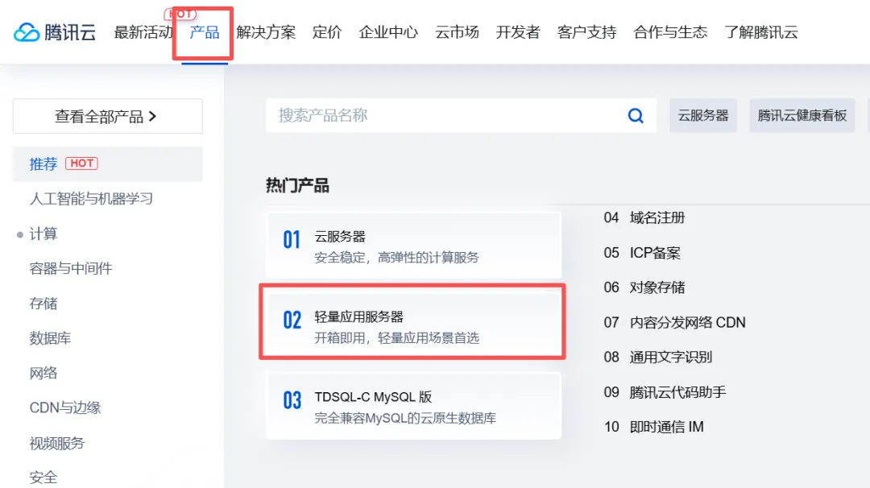Click the 热门产品 heading
The height and width of the screenshot is (488, 870).
click(297, 185)
